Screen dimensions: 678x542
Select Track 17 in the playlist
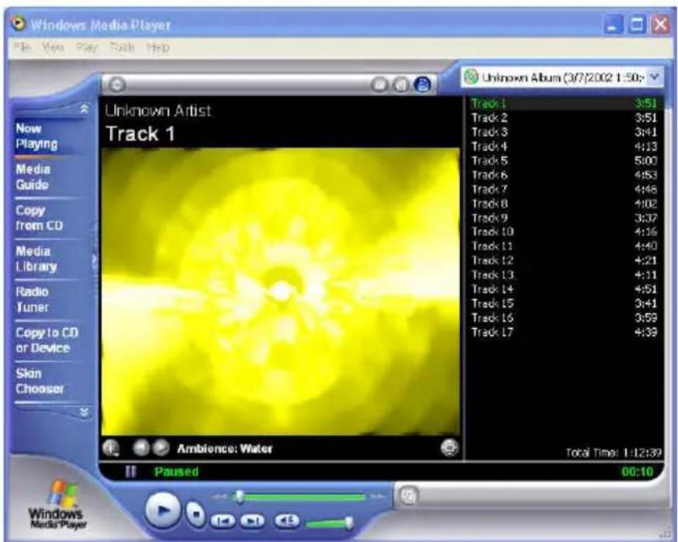click(564, 332)
